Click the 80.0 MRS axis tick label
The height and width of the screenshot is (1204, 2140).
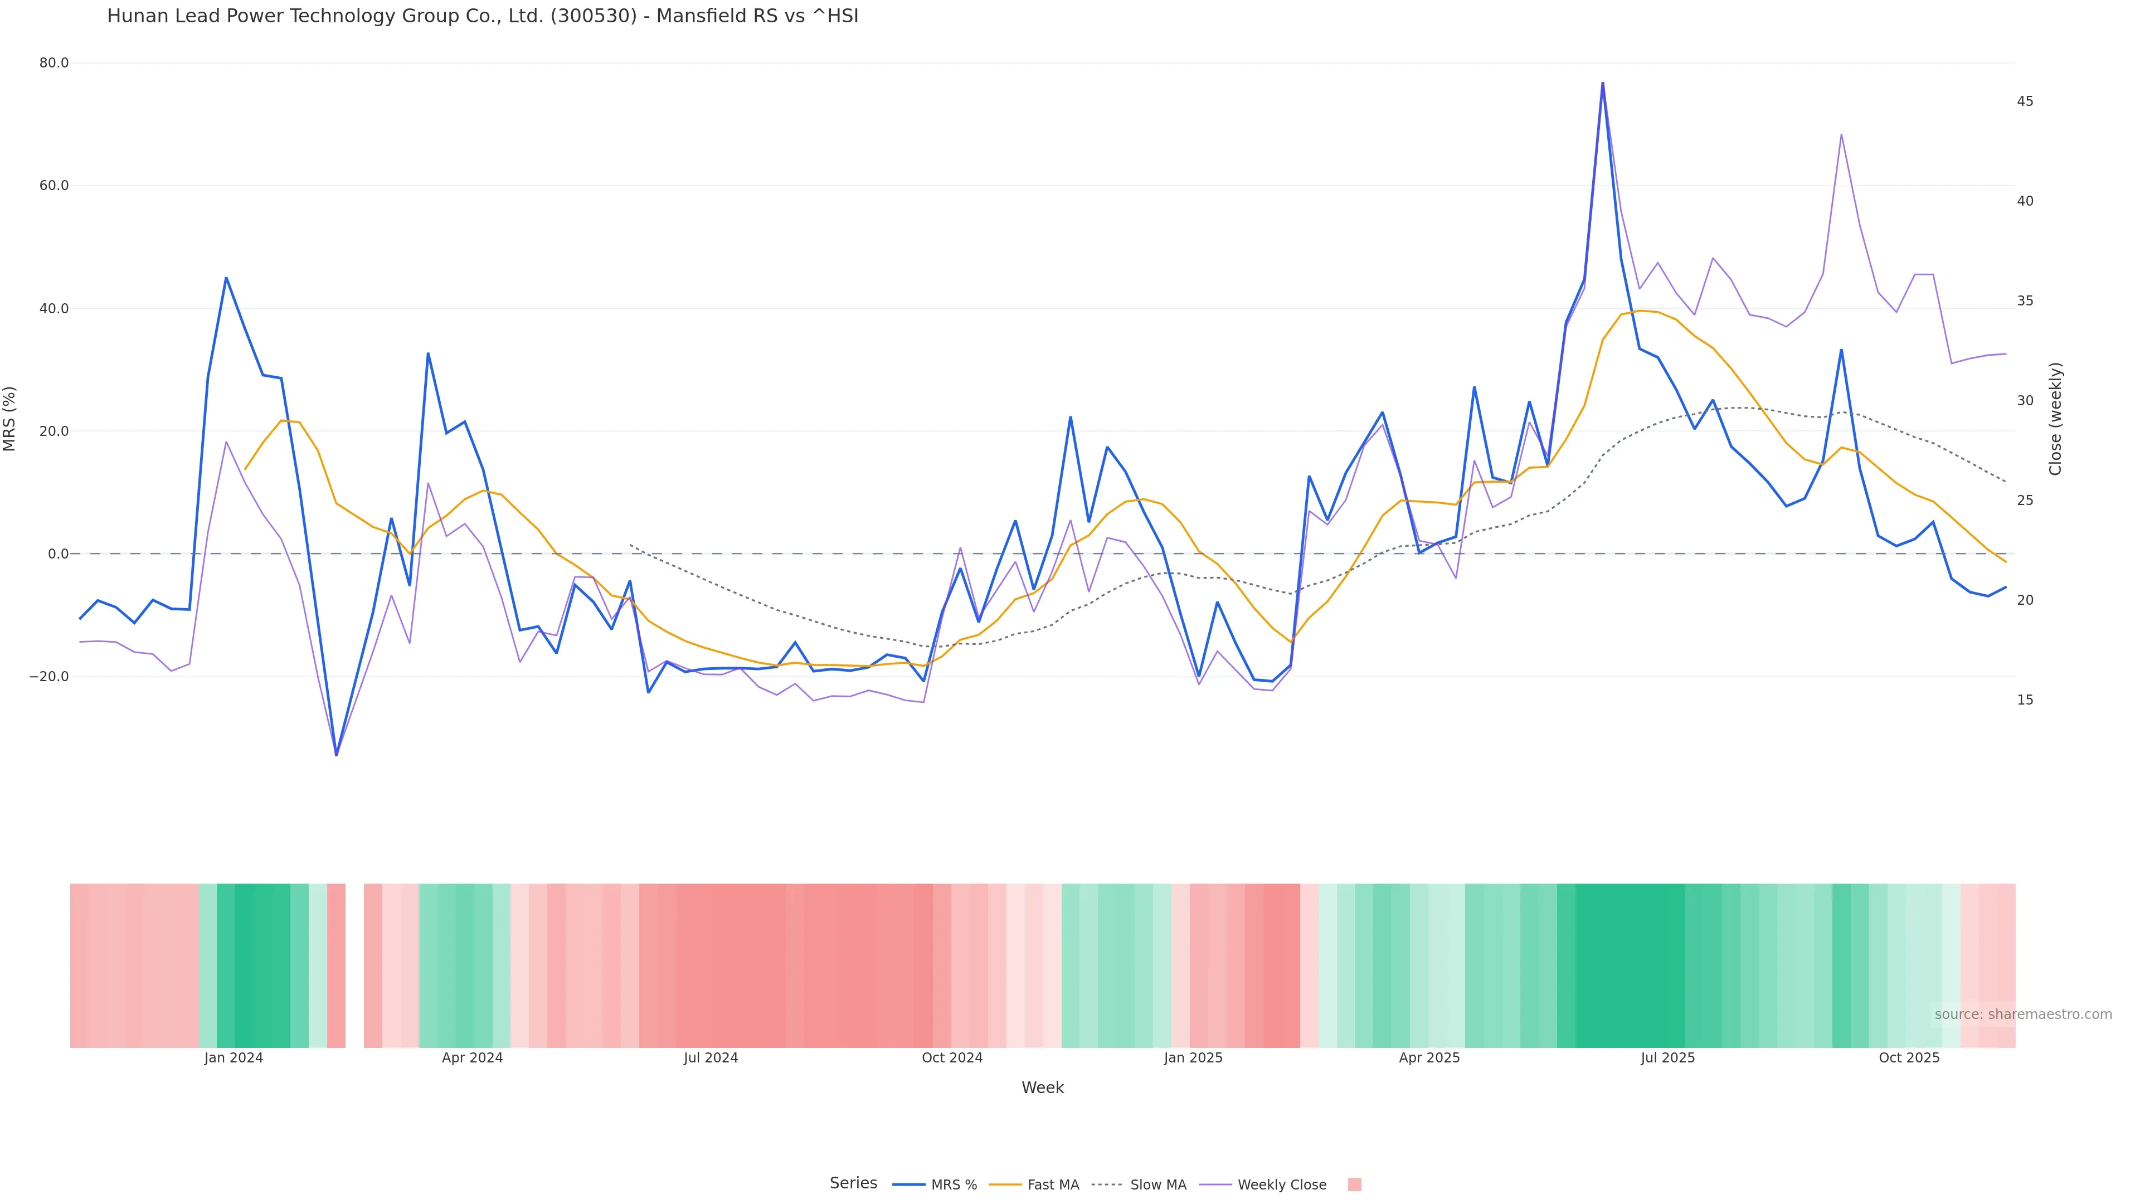(54, 63)
